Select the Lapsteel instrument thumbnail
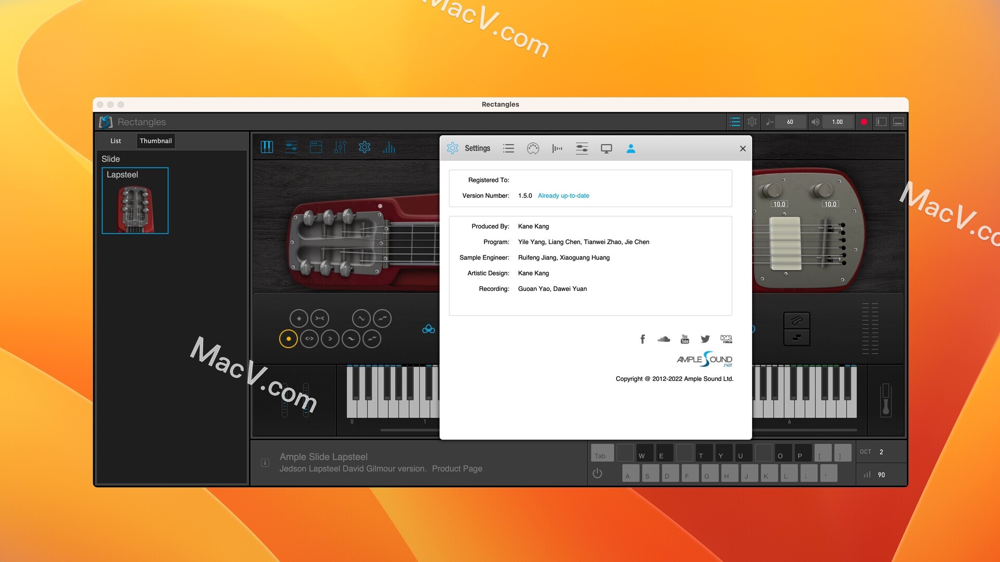 (135, 200)
